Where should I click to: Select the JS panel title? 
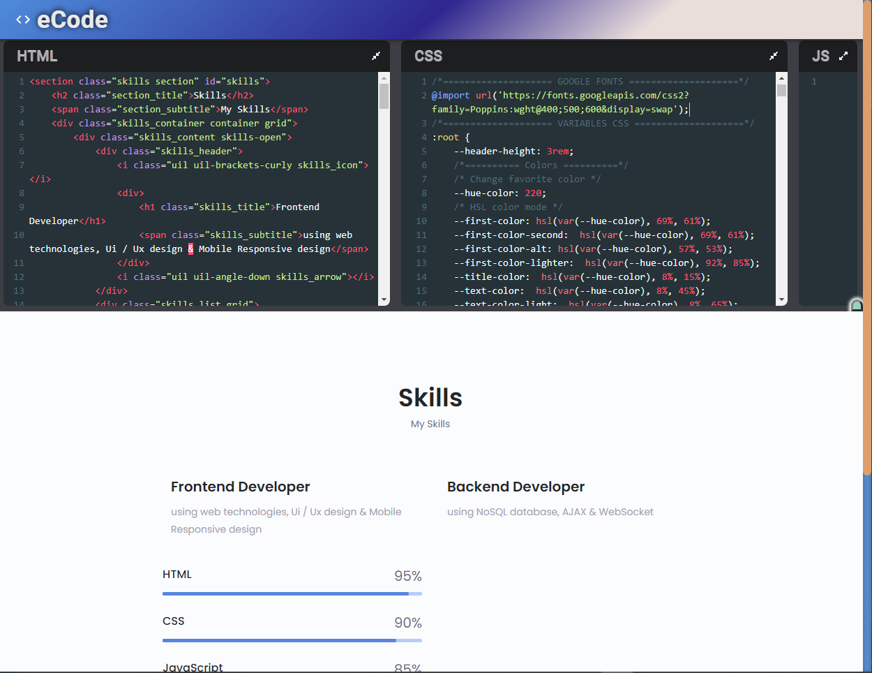tap(820, 56)
